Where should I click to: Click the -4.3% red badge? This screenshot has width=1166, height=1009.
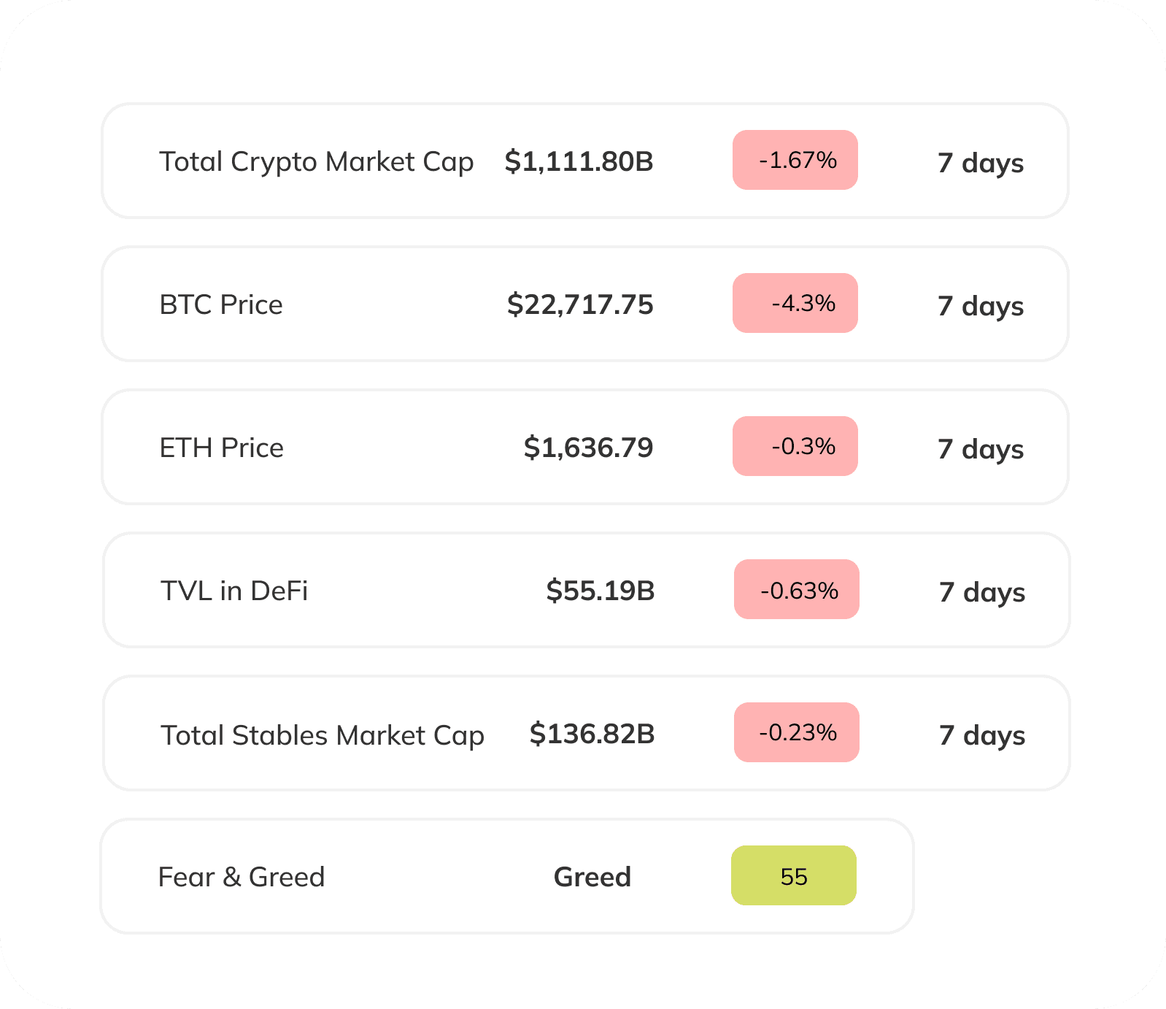pos(795,303)
